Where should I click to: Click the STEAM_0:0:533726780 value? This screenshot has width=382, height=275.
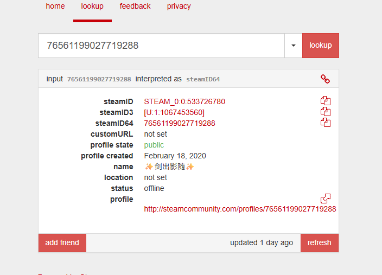184,101
